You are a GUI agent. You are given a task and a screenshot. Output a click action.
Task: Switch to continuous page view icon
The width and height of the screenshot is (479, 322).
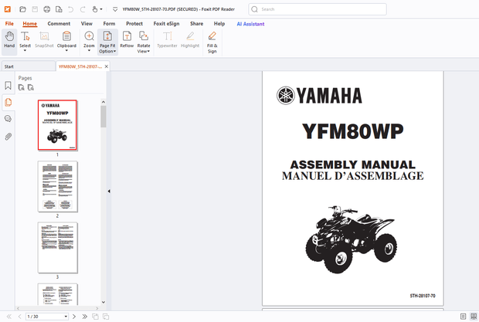click(474, 317)
